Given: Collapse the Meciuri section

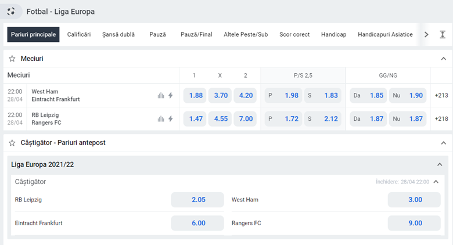Looking at the screenshot, I should [444, 59].
